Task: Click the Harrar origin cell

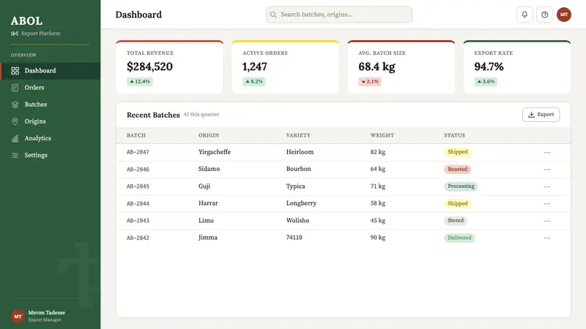Action: pyautogui.click(x=208, y=203)
